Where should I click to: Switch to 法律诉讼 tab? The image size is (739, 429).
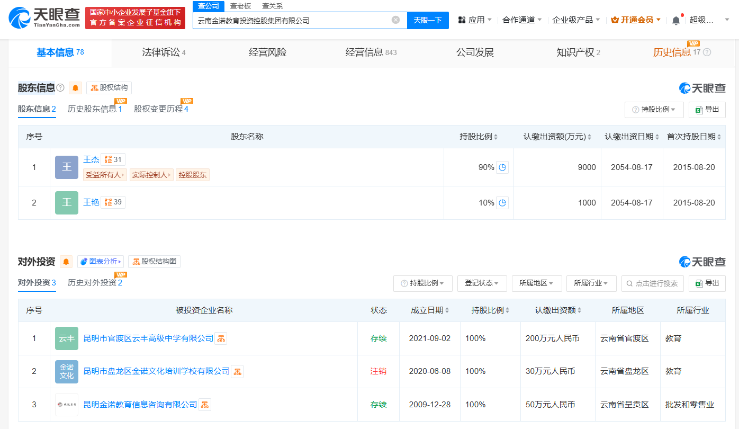pyautogui.click(x=164, y=52)
